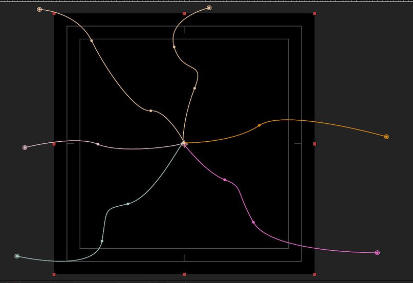The height and width of the screenshot is (283, 413).
Task: Click the middle-right red bounding box handle
Action: [315, 144]
